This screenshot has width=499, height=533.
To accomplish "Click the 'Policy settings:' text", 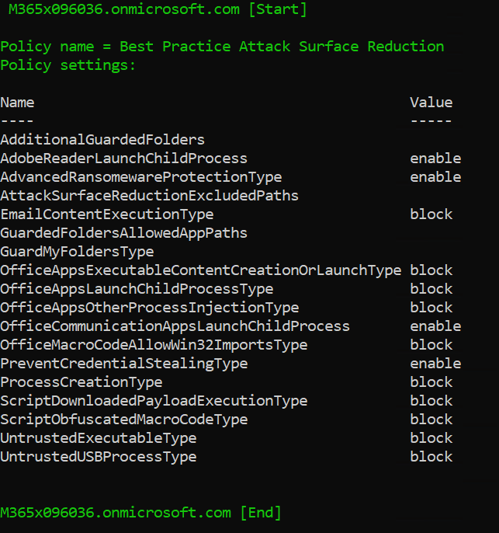I will (68, 65).
